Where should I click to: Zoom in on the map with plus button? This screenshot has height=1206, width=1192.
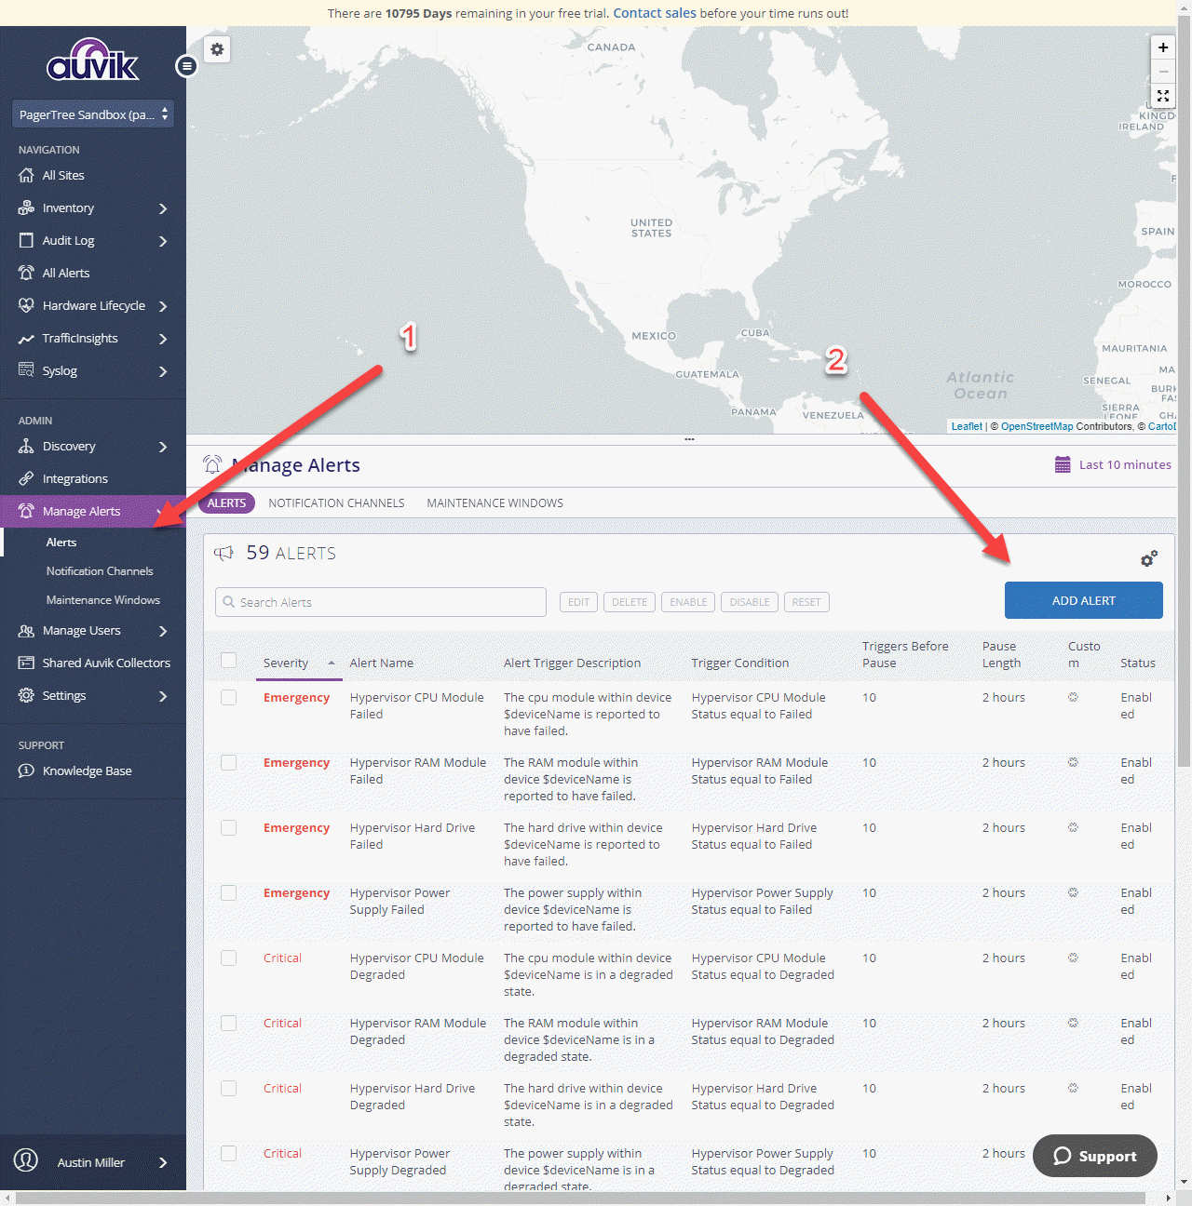(x=1162, y=47)
